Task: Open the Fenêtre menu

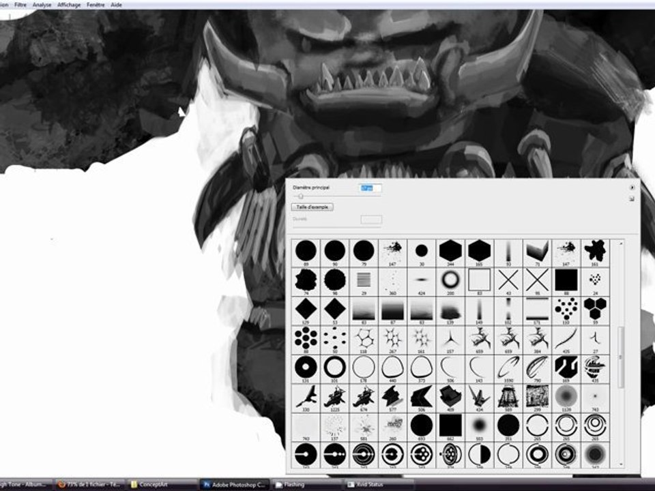Action: click(96, 5)
